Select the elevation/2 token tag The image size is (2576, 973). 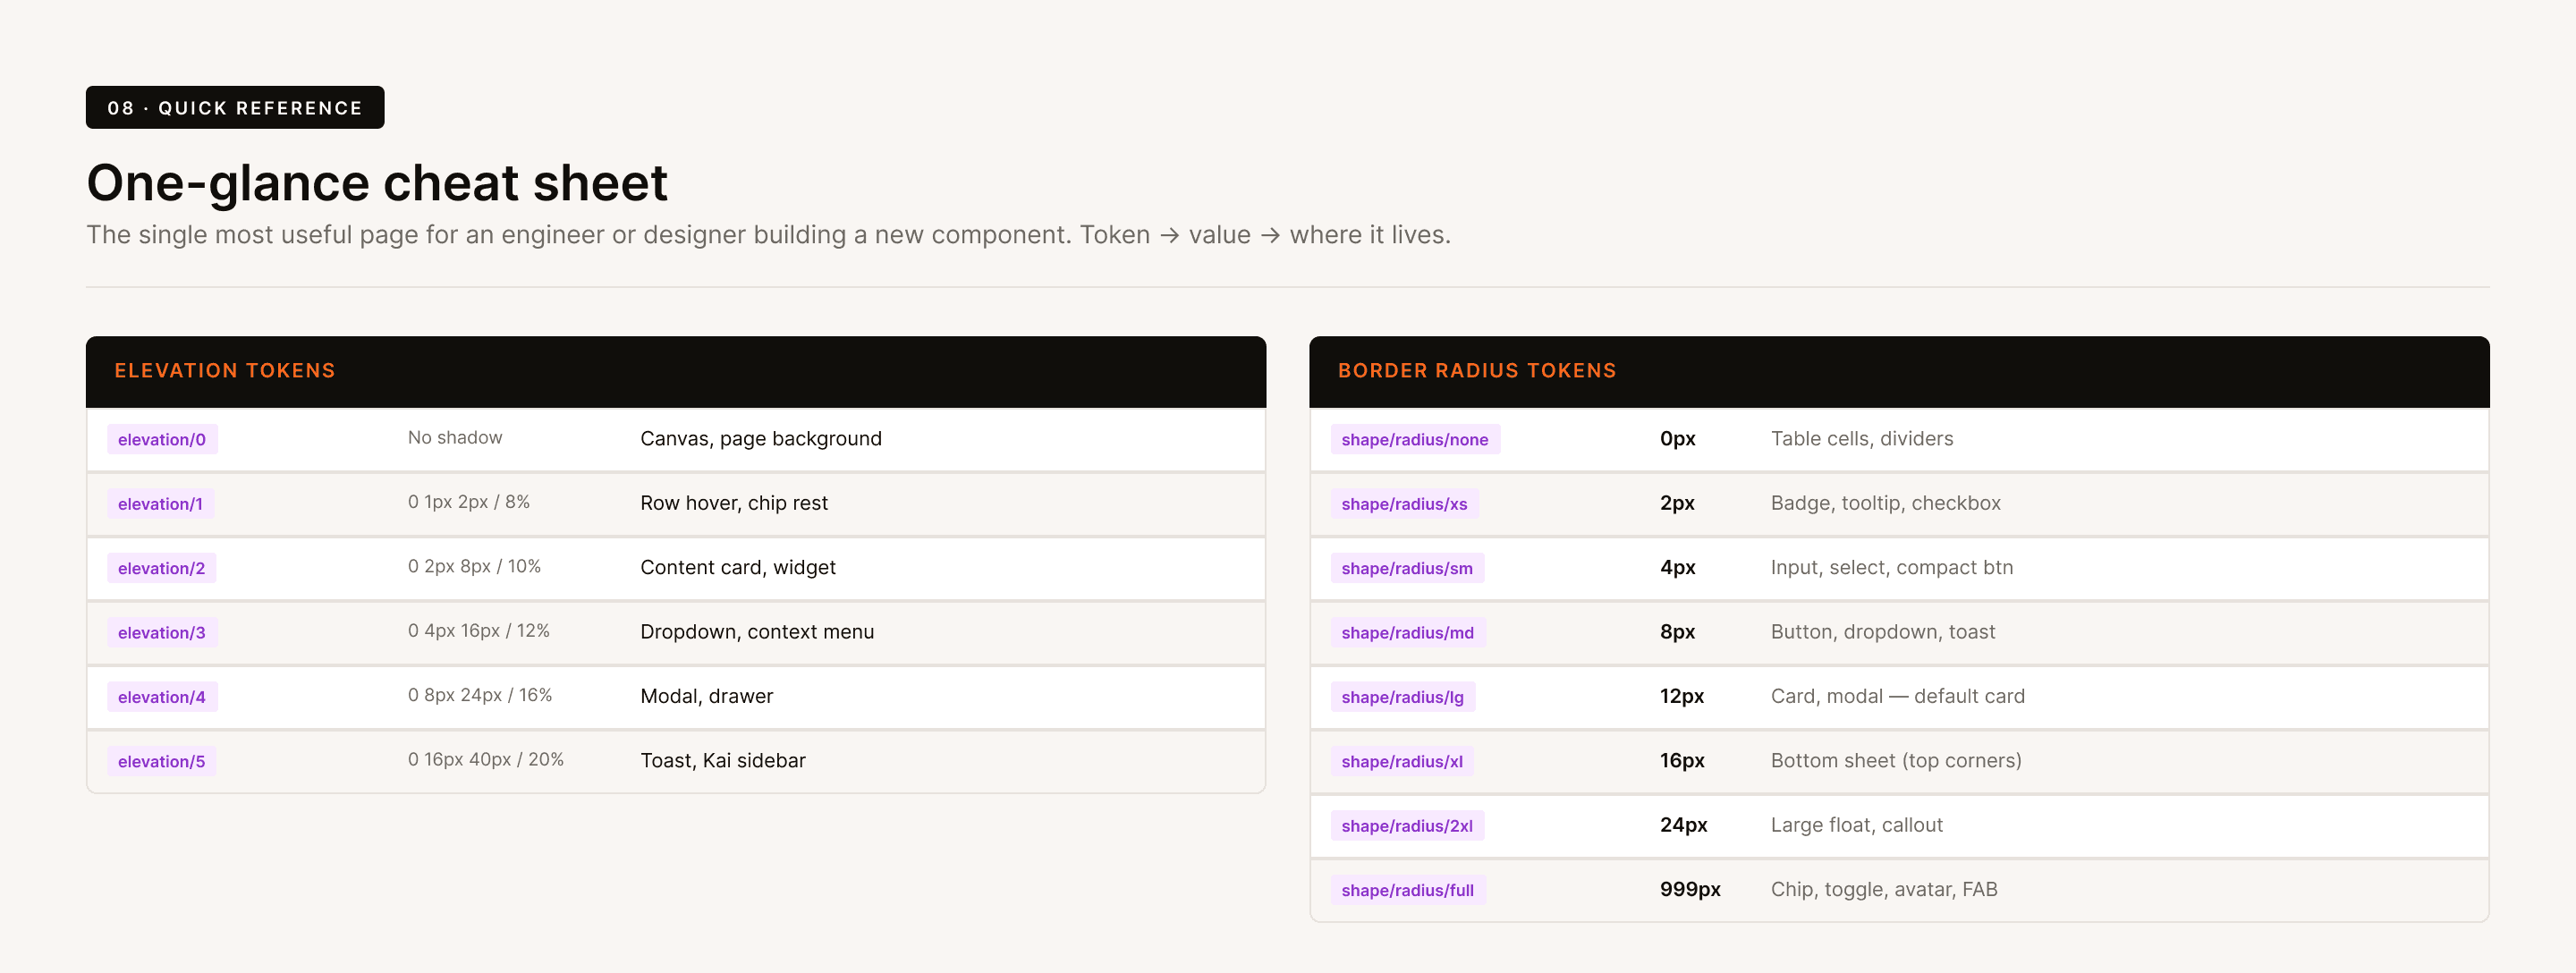coord(161,568)
